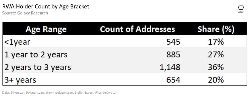
Task: Select the 1 year to 2 years row
Action: click(x=125, y=55)
